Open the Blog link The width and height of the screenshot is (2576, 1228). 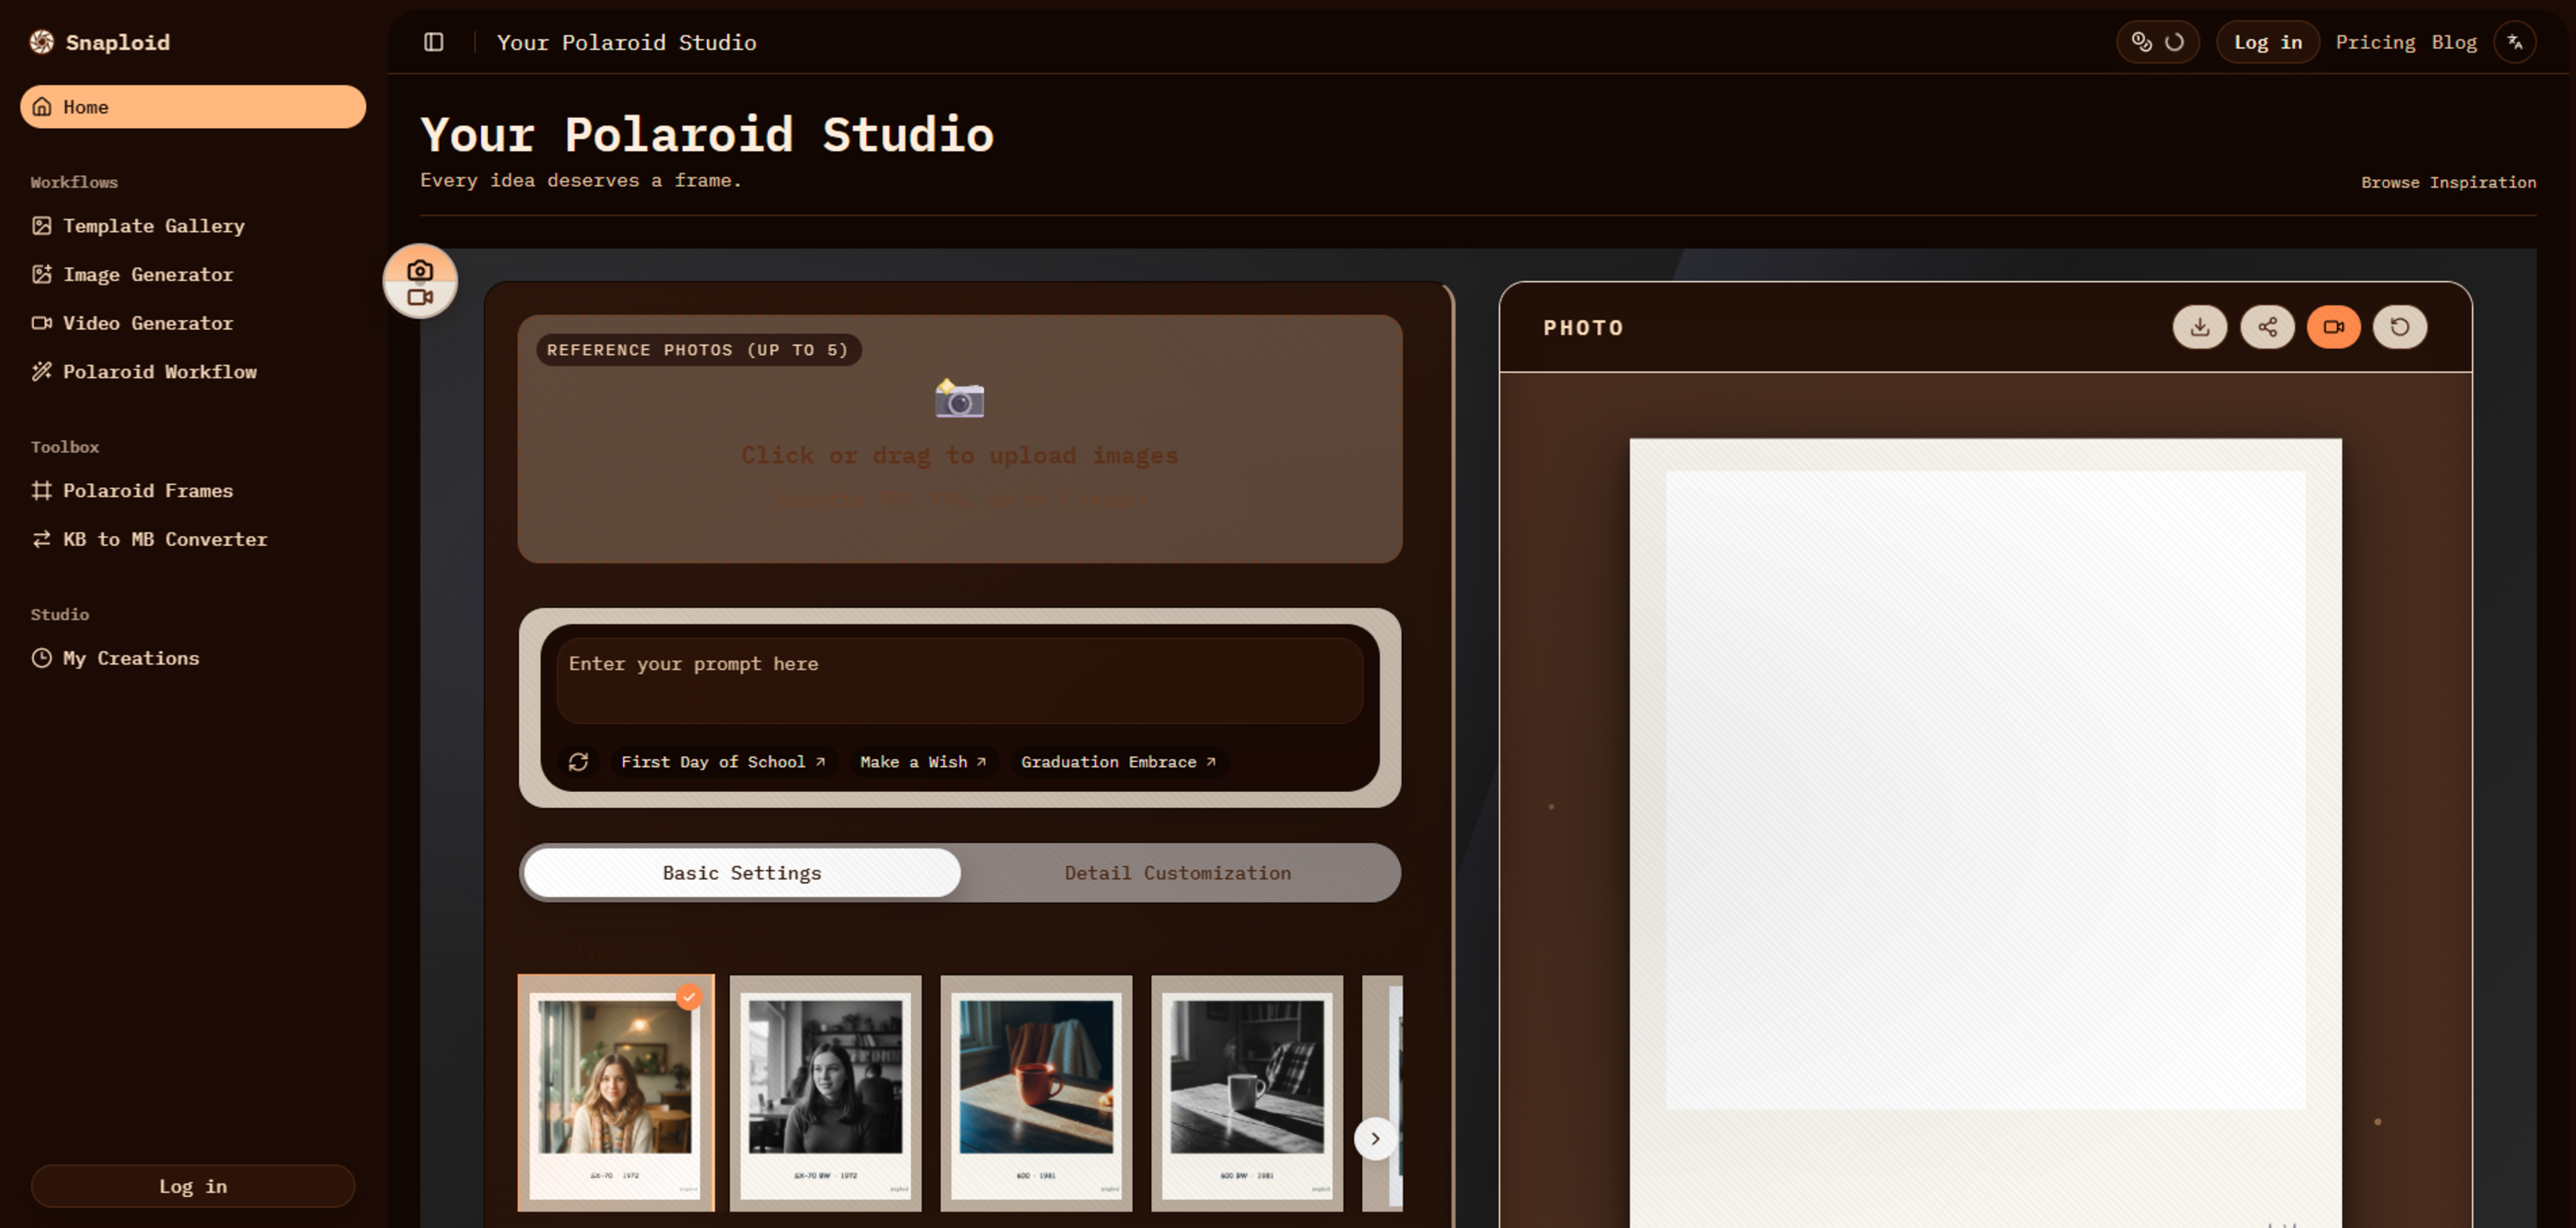[x=2454, y=42]
